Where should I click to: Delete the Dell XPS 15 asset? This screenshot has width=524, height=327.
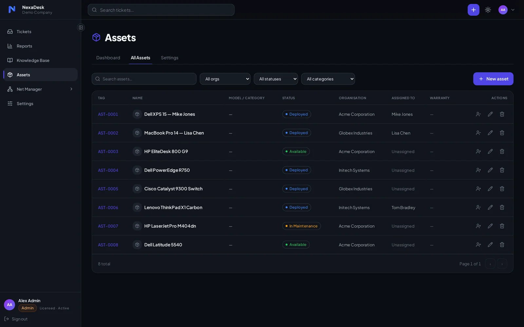(502, 114)
